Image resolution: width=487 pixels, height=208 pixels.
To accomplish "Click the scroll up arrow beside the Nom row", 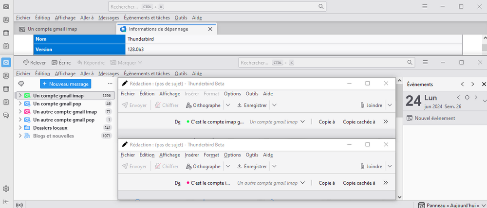I will [x=484, y=38].
